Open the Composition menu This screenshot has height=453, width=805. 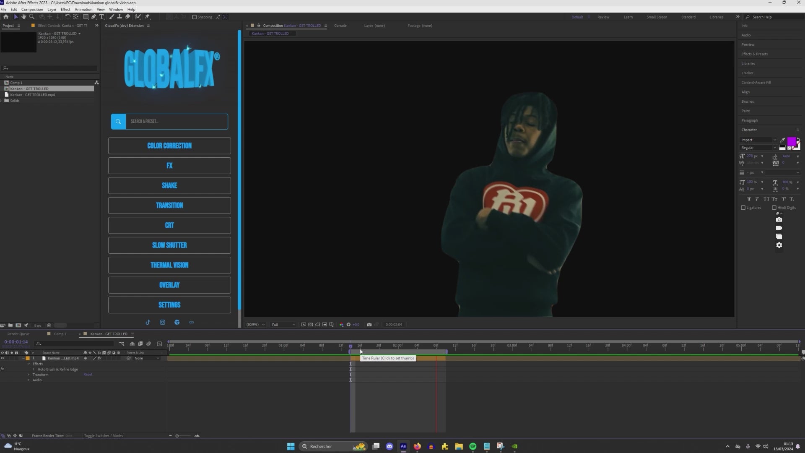tap(32, 9)
